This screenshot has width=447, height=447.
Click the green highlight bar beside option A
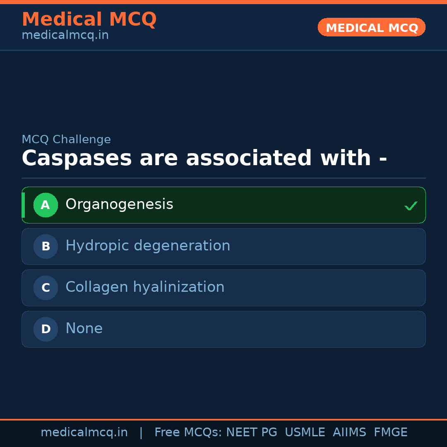23,205
